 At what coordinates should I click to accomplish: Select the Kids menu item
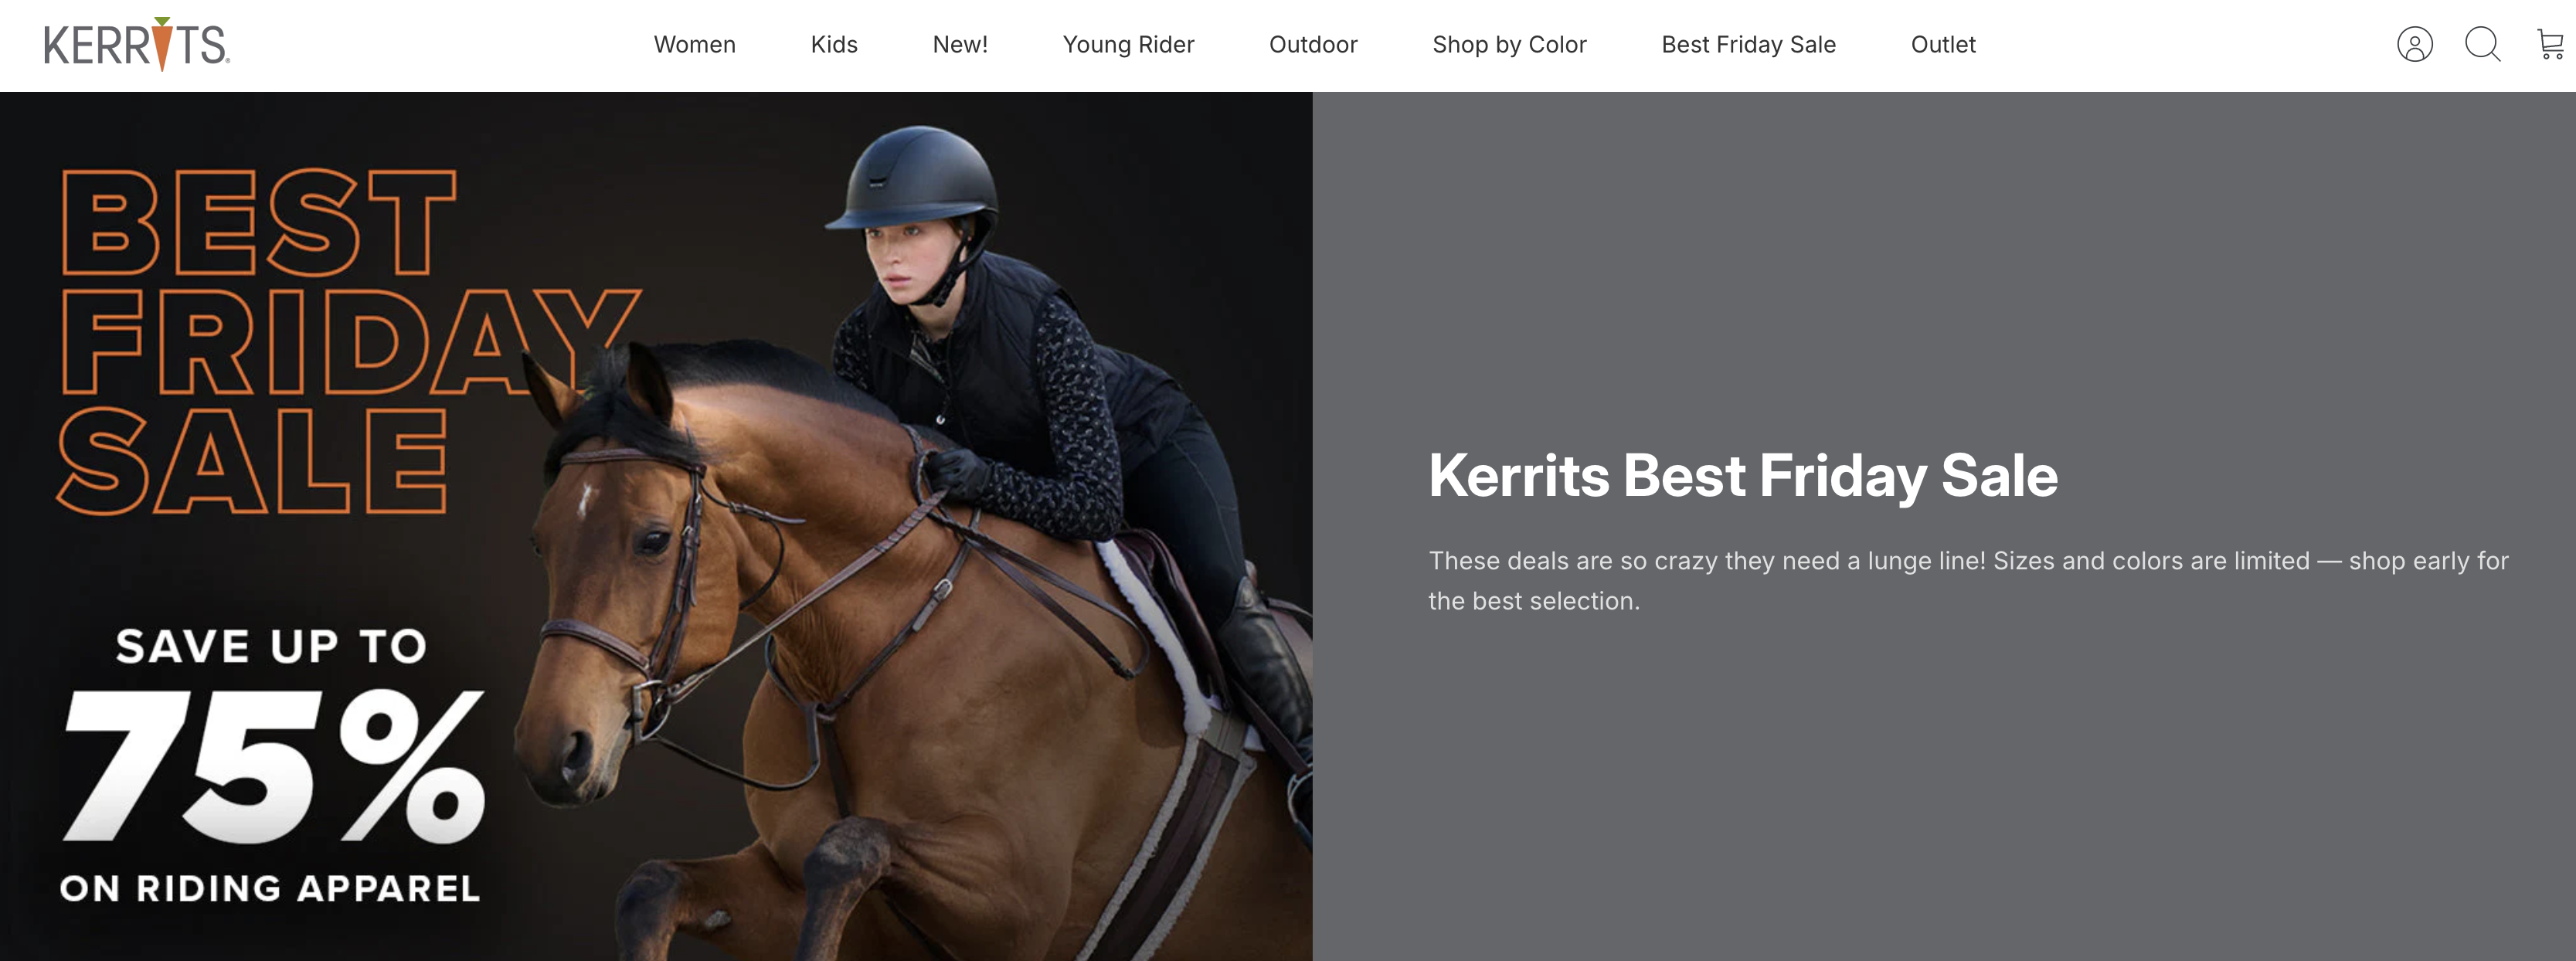coord(834,45)
